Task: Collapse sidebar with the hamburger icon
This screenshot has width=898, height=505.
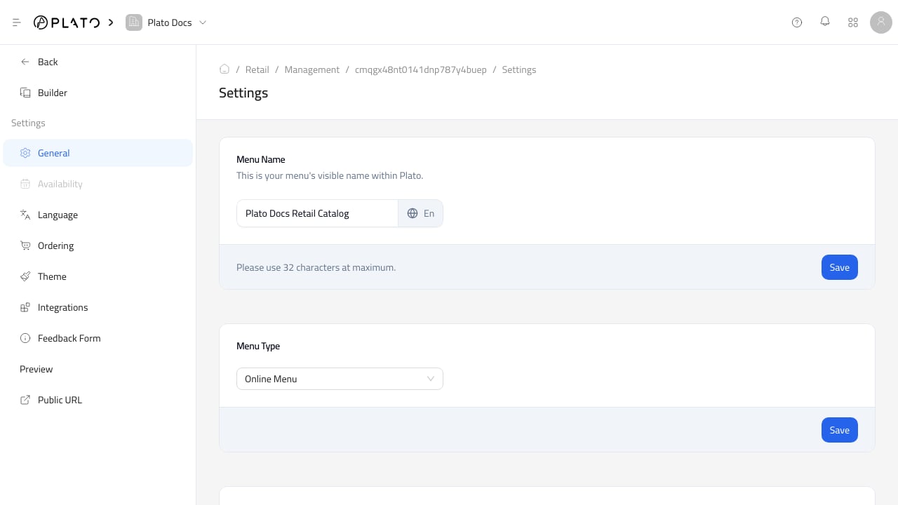Action: pos(17,22)
